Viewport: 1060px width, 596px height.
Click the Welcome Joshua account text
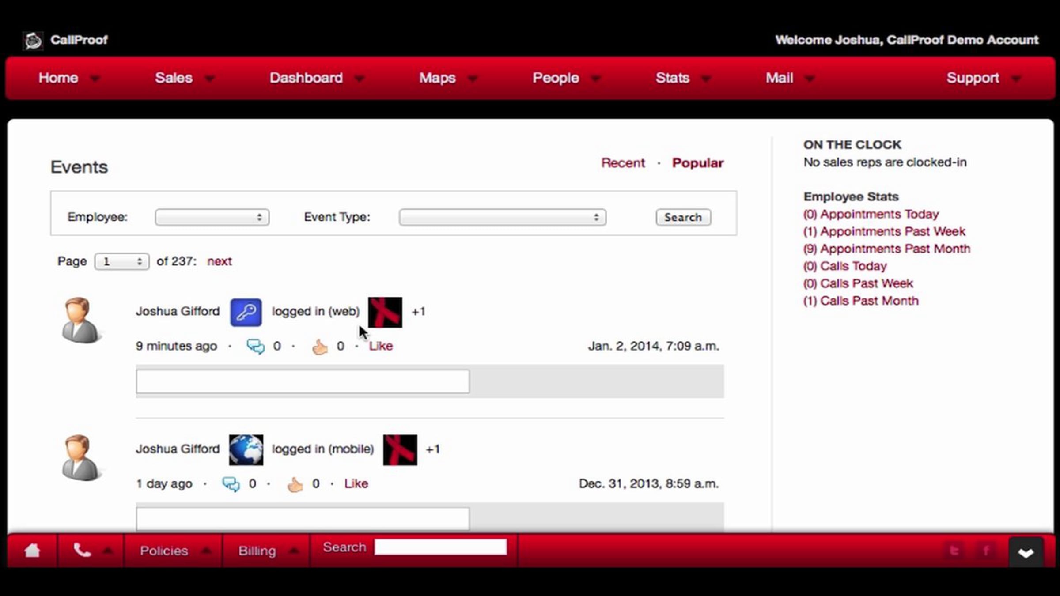point(907,40)
